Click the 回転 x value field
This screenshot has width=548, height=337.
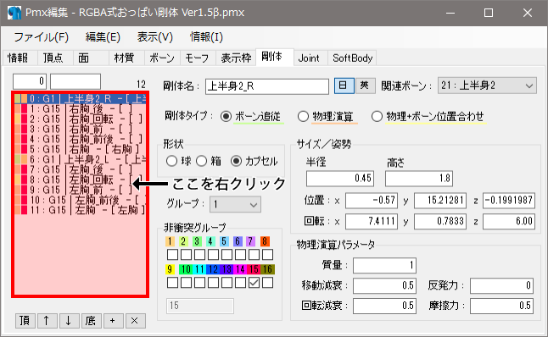coord(372,222)
